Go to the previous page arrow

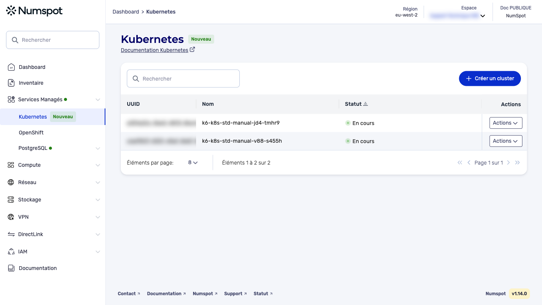[469, 163]
